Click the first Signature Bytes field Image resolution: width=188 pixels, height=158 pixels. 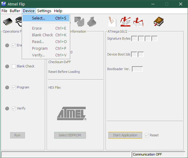[x=134, y=38]
